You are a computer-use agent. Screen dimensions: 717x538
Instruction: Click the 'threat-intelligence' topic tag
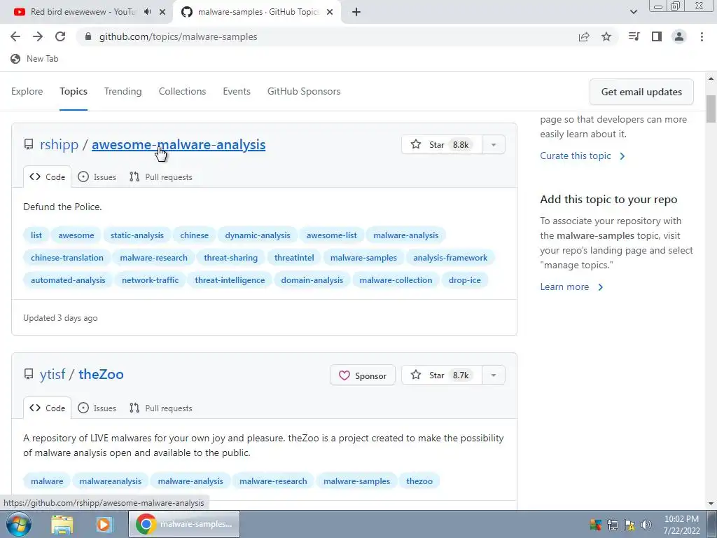pyautogui.click(x=230, y=280)
